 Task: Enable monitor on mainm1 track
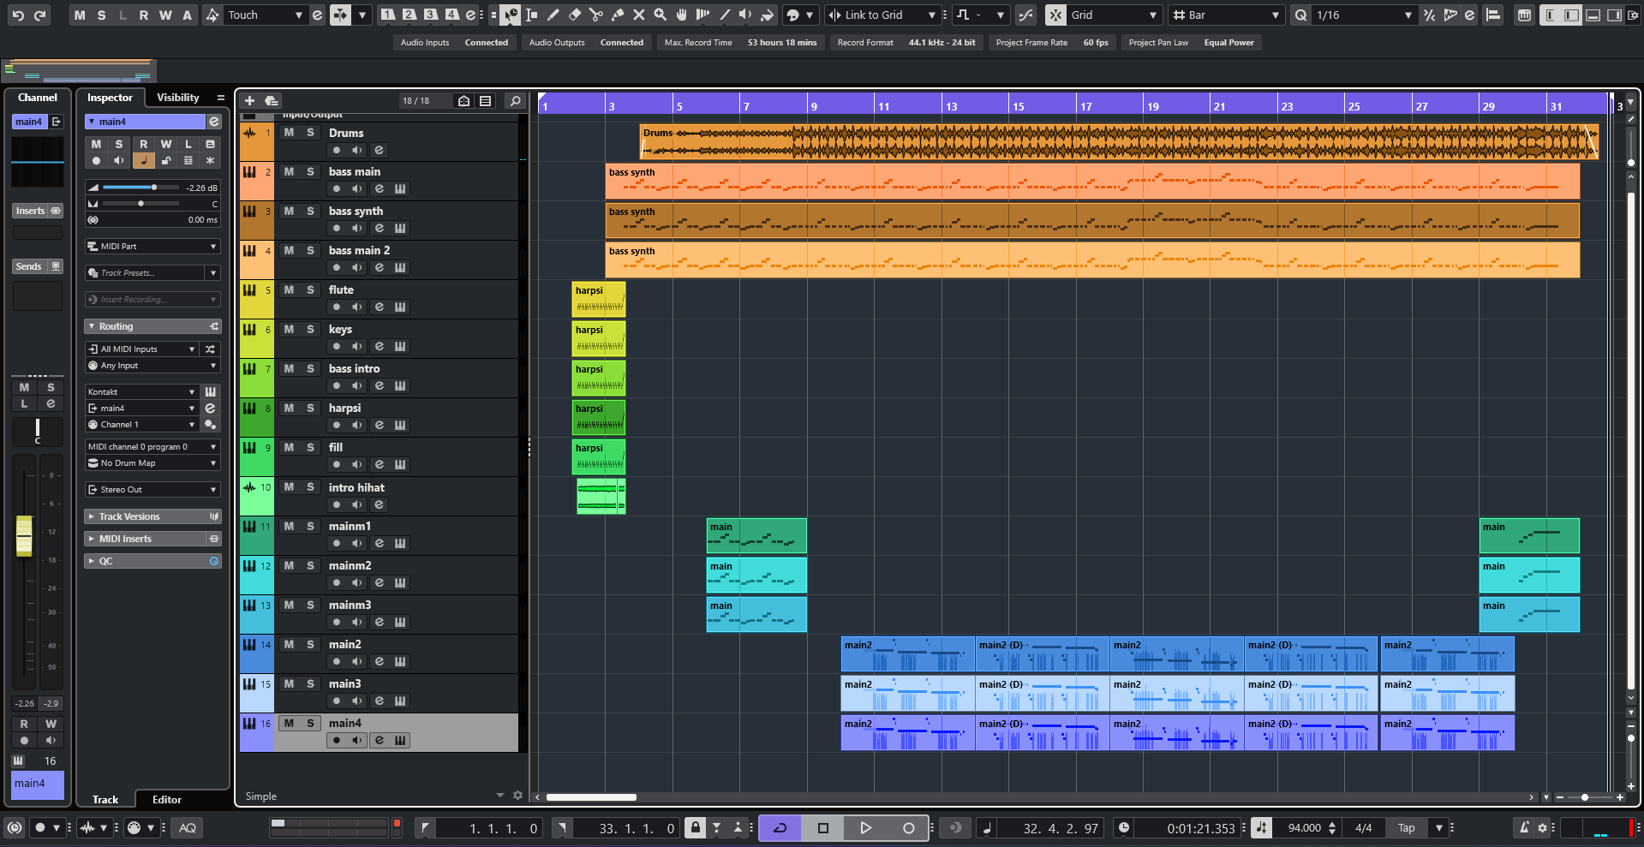(x=357, y=544)
